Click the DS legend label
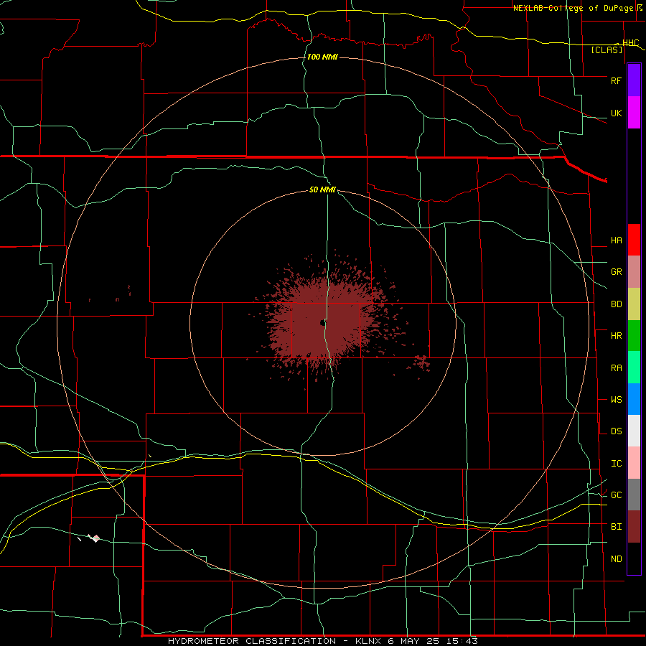The height and width of the screenshot is (646, 646). 616,431
